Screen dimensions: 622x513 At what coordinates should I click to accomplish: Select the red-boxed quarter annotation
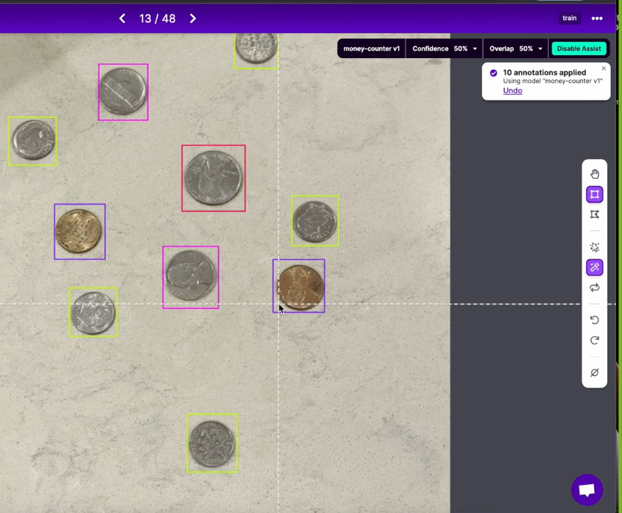coord(213,178)
